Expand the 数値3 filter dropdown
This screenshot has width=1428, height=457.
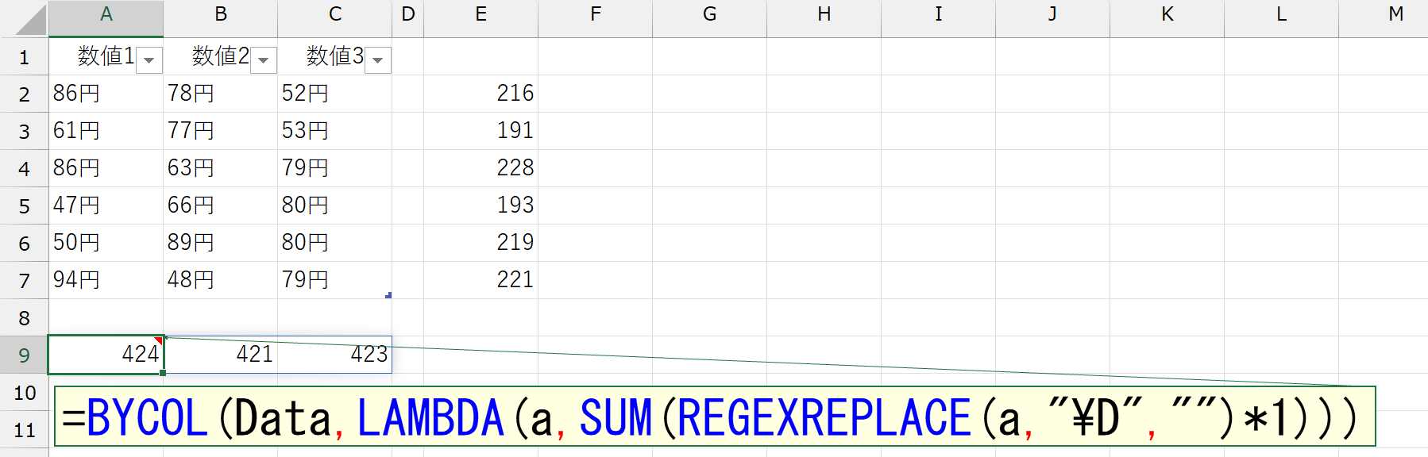(x=378, y=60)
